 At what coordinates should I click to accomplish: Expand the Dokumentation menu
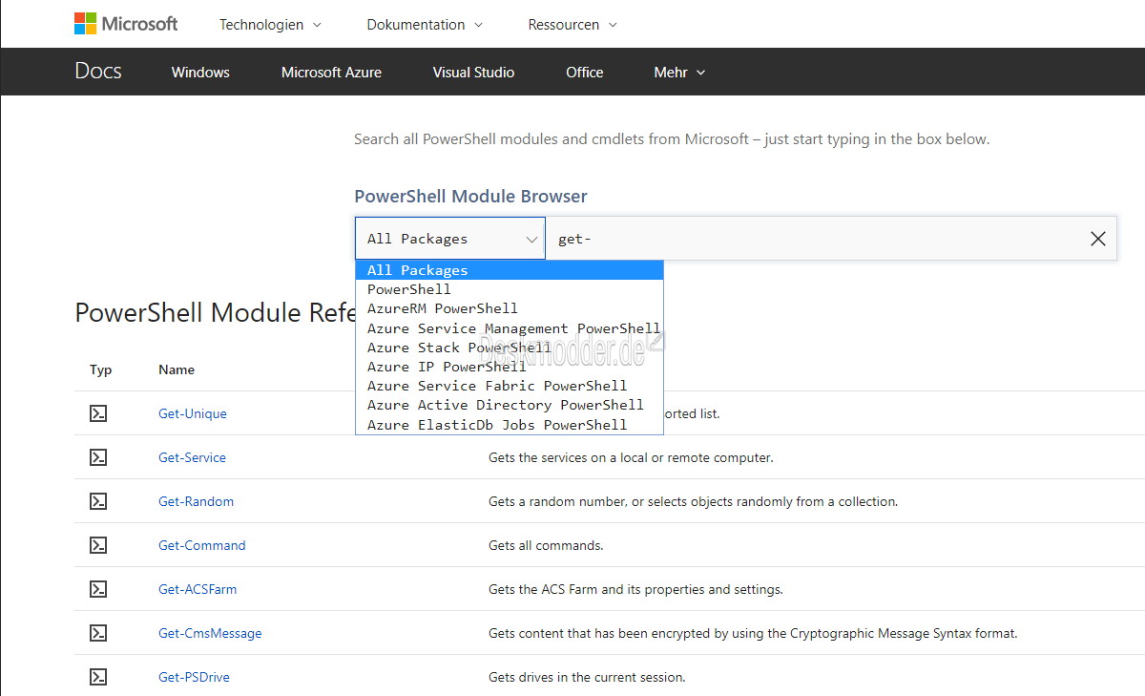click(x=425, y=25)
